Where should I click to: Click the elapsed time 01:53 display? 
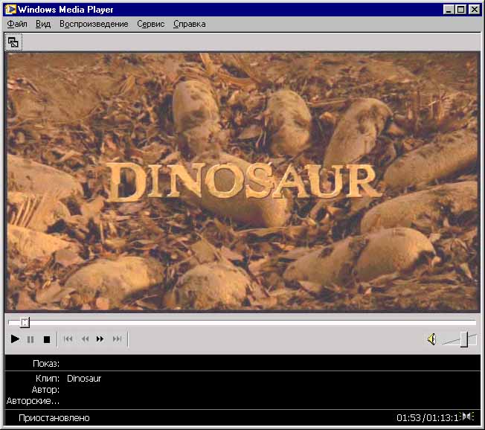[408, 418]
